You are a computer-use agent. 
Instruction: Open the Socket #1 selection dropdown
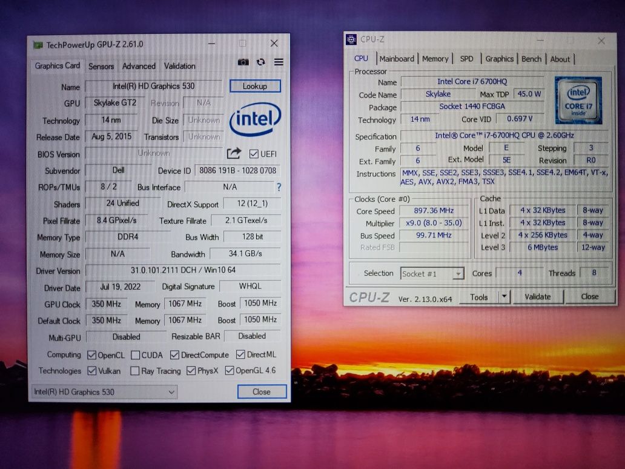[x=432, y=274]
